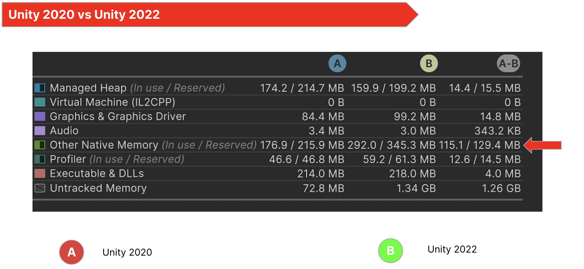
Task: Click the Unity 2020 legend text
Action: (127, 252)
